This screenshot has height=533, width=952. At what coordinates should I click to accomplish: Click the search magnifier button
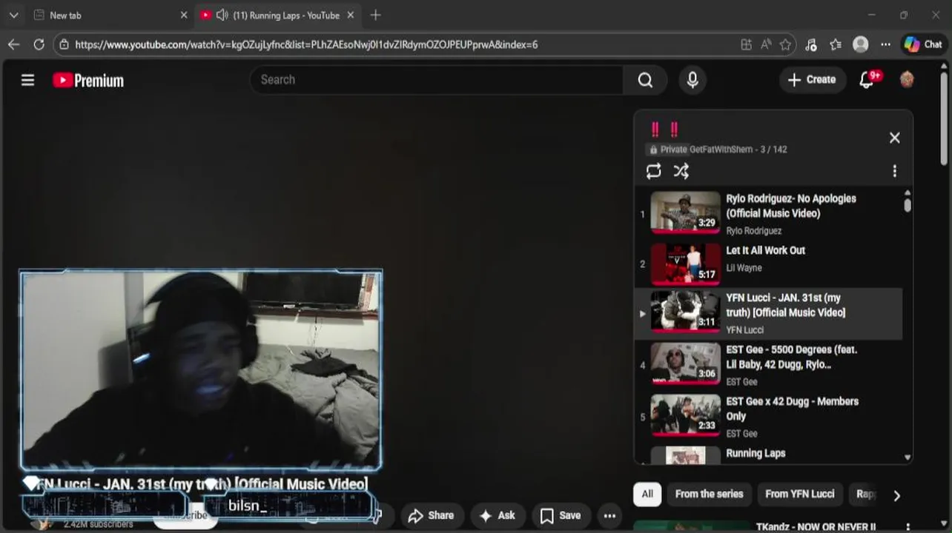tap(645, 80)
